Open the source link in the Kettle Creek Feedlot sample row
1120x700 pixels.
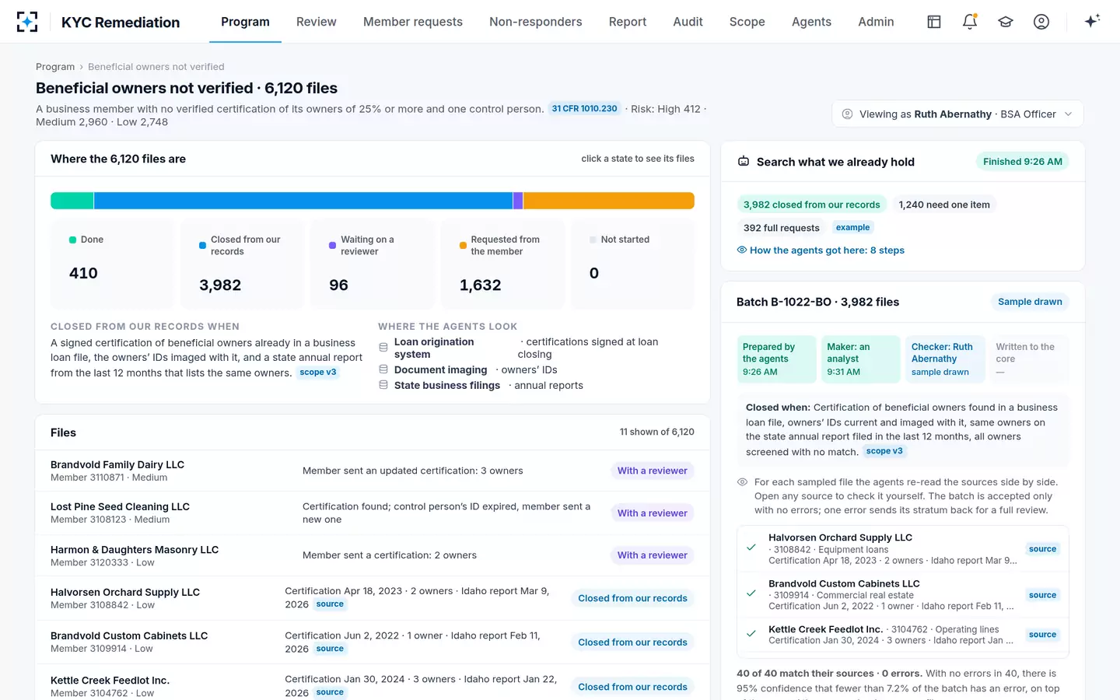[x=1042, y=635]
